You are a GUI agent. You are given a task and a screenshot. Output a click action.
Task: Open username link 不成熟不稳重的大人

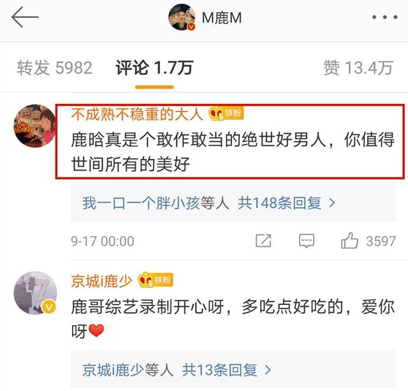point(137,114)
